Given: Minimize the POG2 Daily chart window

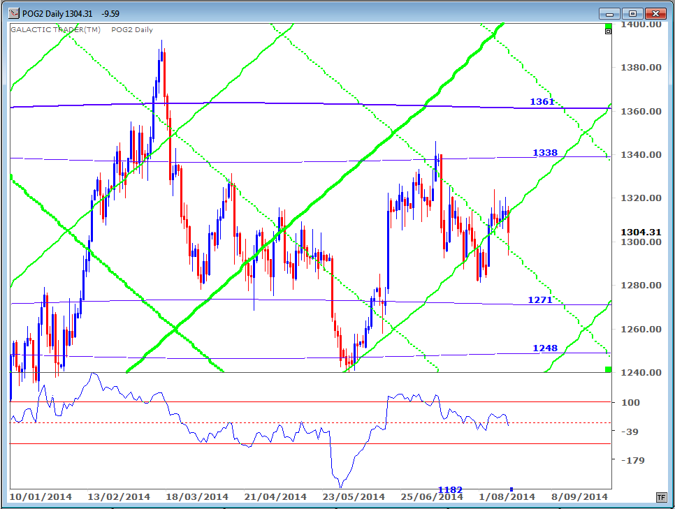Looking at the screenshot, I should 609,14.
